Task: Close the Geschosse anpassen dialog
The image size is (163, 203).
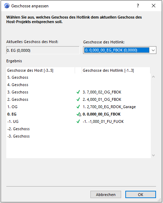Action: [x=154, y=6]
